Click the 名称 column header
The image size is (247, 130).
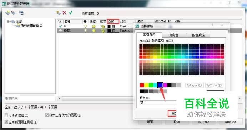73,21
